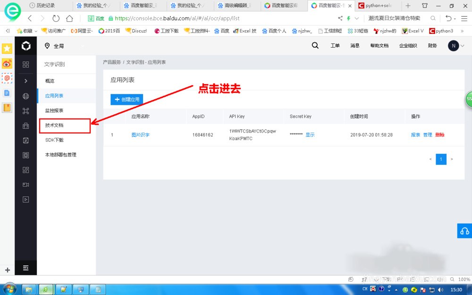Open the Windows Start button
472x295 pixels.
9,289
